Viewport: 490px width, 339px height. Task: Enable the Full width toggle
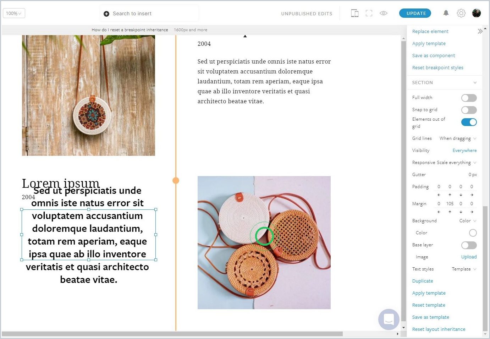pos(469,98)
